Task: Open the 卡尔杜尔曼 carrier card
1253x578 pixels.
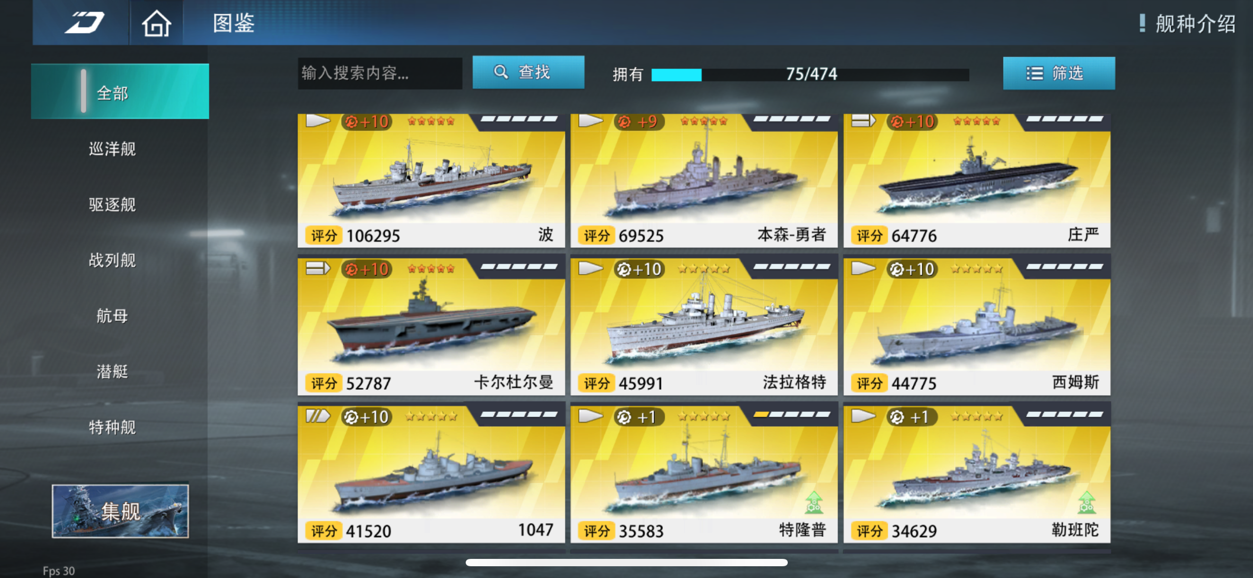Action: [x=431, y=327]
